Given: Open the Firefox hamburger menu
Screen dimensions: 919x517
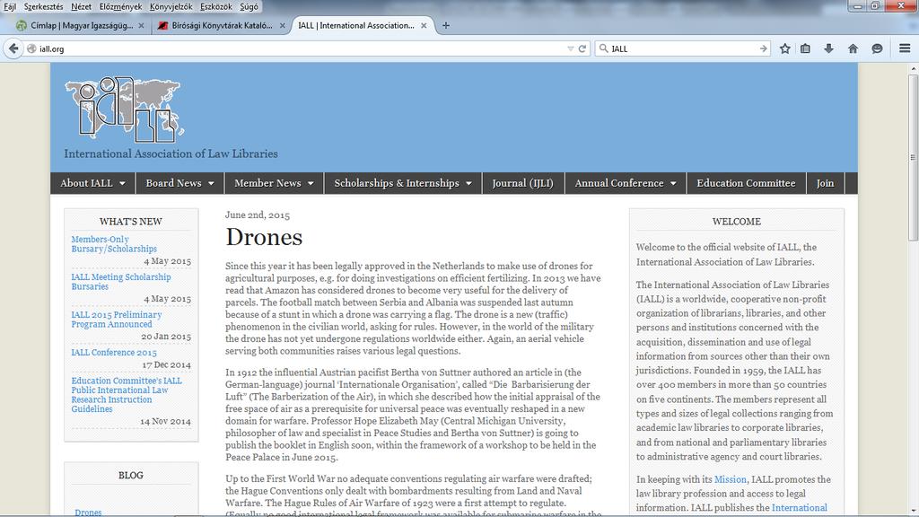Looking at the screenshot, I should click(905, 48).
